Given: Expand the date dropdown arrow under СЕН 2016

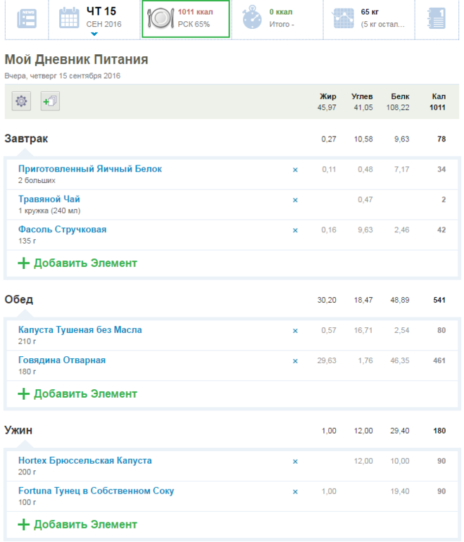Looking at the screenshot, I should click(94, 34).
